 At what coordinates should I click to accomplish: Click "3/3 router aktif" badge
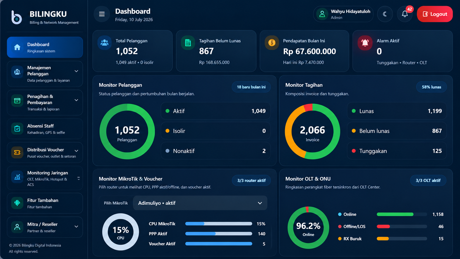tap(251, 181)
